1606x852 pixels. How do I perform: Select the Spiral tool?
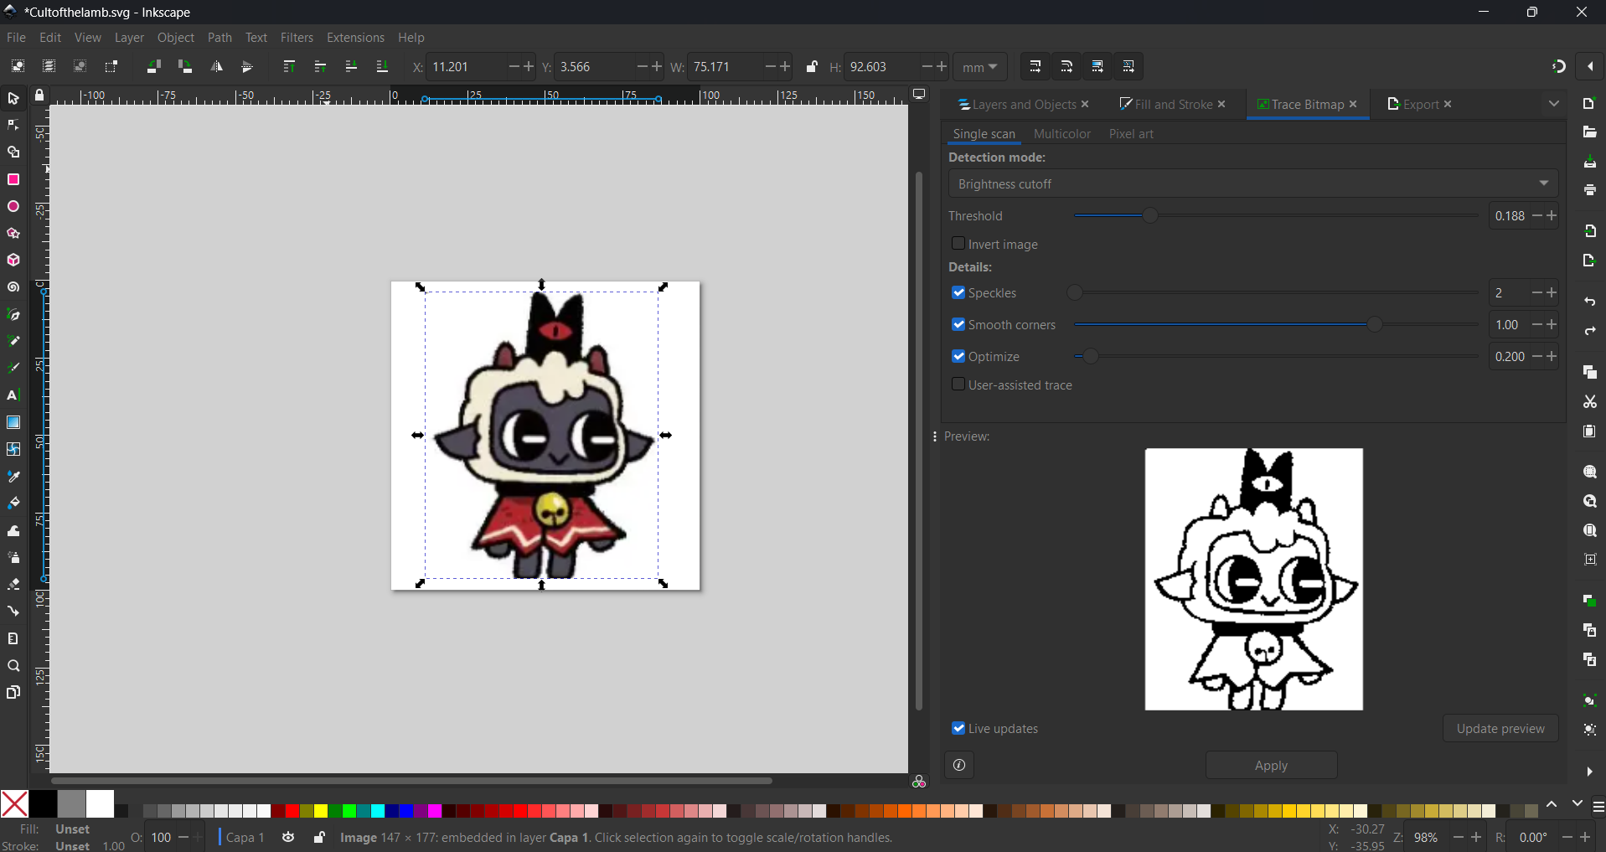pos(13,287)
